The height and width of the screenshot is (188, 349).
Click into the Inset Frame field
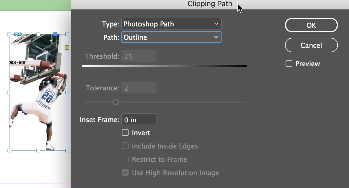pos(139,120)
